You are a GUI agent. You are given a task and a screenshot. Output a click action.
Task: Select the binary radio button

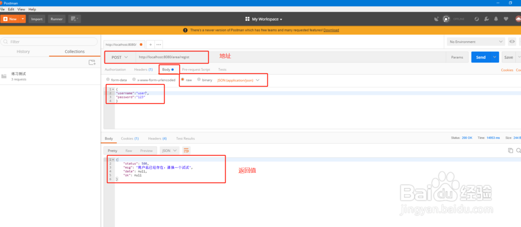pos(199,80)
